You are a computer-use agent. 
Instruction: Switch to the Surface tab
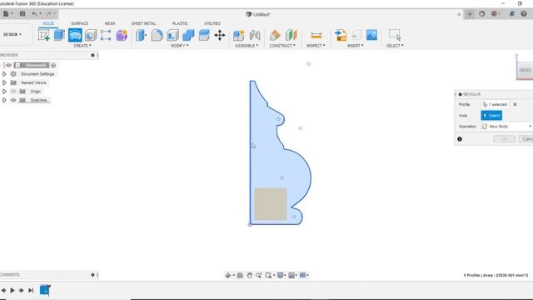pyautogui.click(x=80, y=23)
